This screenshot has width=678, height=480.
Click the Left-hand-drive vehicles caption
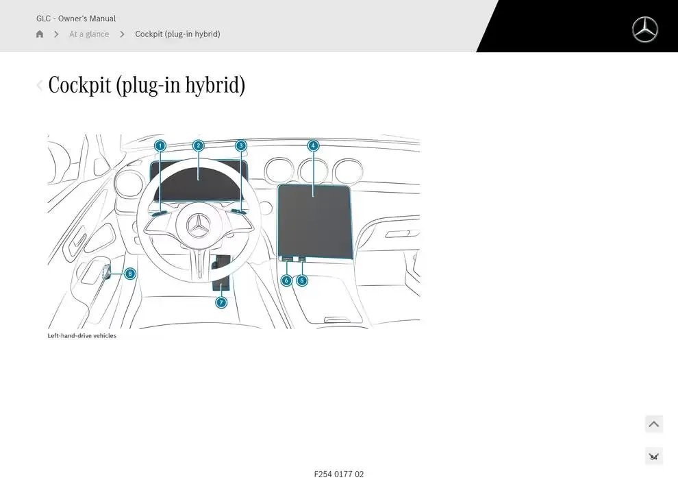coord(81,335)
